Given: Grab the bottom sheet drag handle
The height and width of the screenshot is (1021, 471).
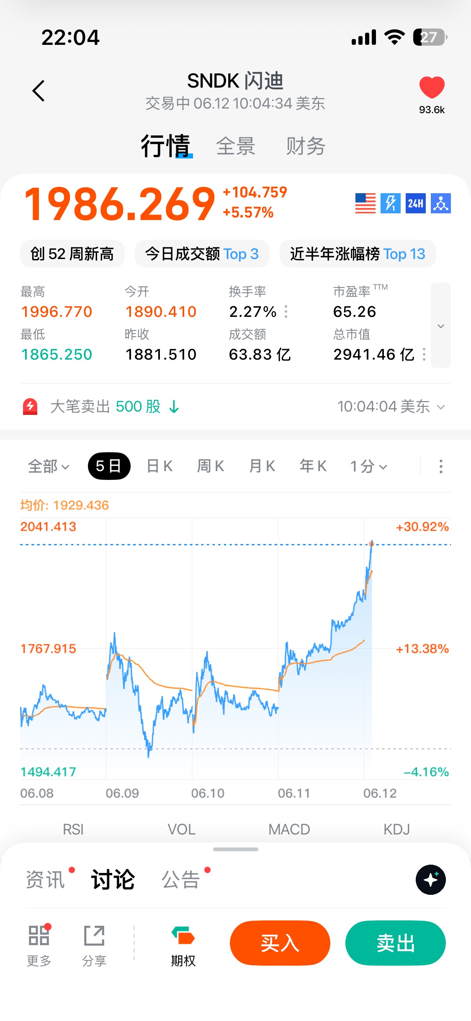Looking at the screenshot, I should [236, 849].
